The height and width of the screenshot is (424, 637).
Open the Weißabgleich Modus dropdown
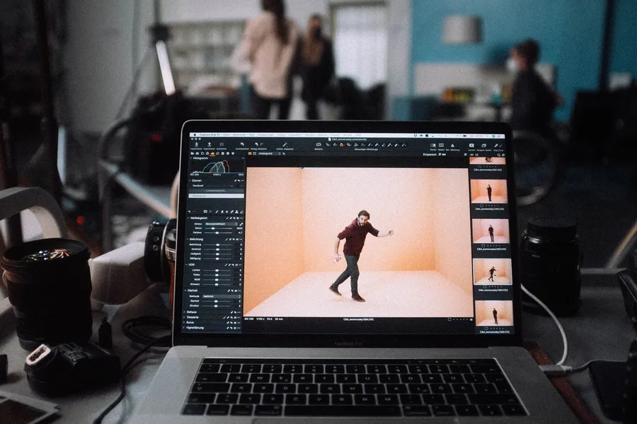coord(221,224)
